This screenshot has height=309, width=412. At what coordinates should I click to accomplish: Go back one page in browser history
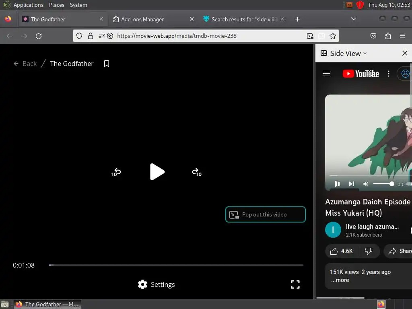[x=10, y=36]
